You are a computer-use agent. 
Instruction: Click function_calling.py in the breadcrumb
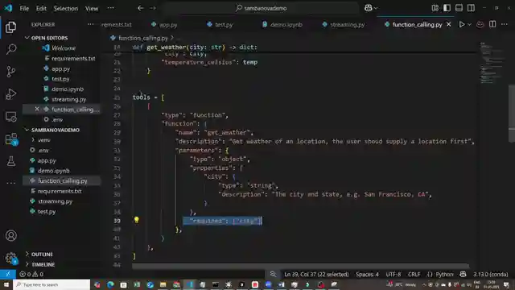tap(143, 38)
